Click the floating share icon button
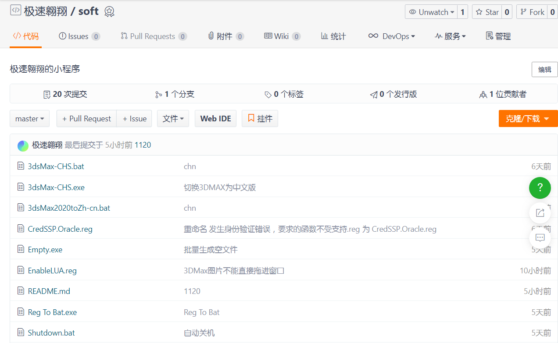Viewport: 558px width, 343px height. (x=540, y=213)
